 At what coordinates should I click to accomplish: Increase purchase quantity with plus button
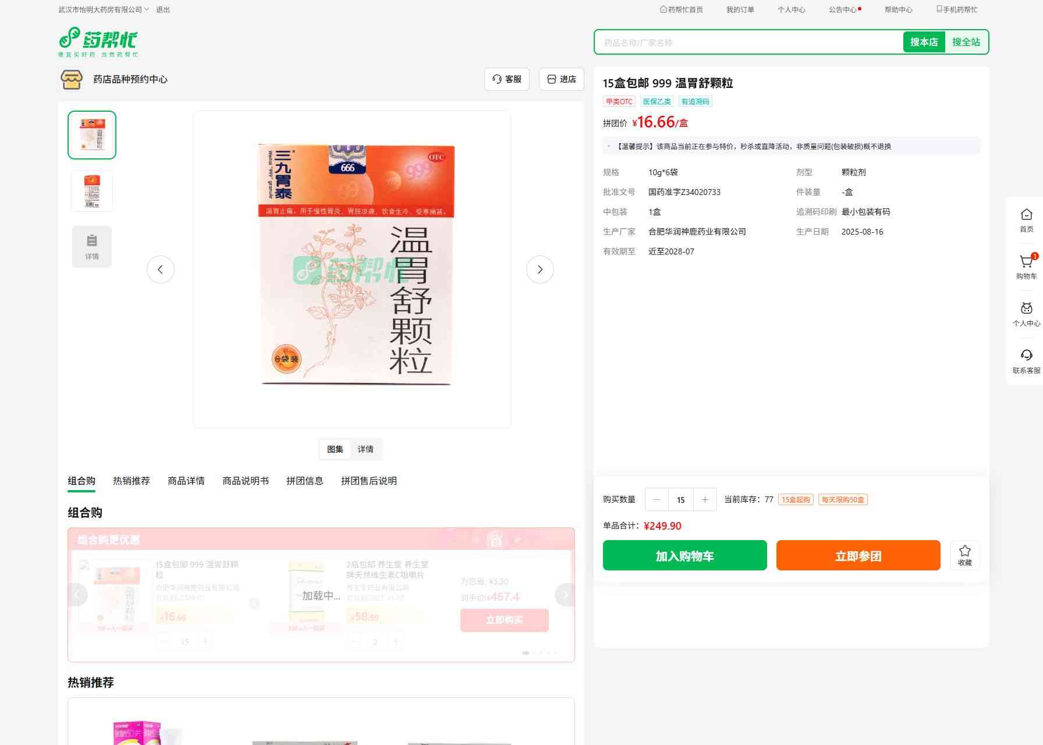coord(705,499)
